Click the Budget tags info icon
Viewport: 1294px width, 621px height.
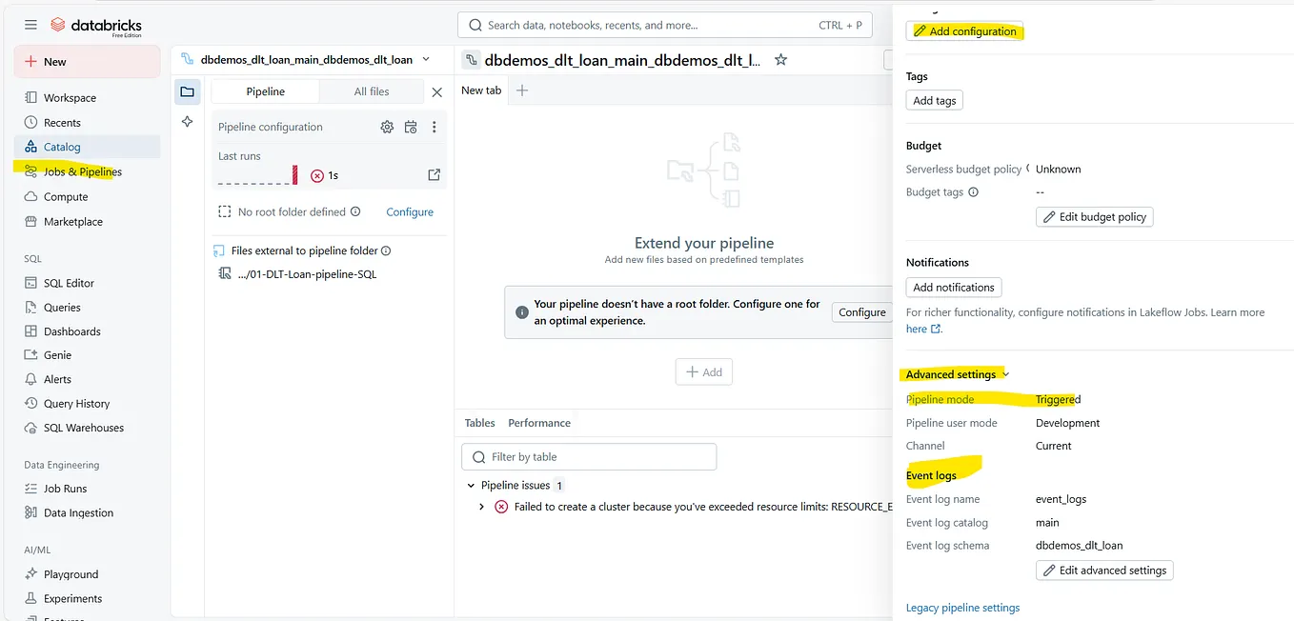click(x=973, y=191)
